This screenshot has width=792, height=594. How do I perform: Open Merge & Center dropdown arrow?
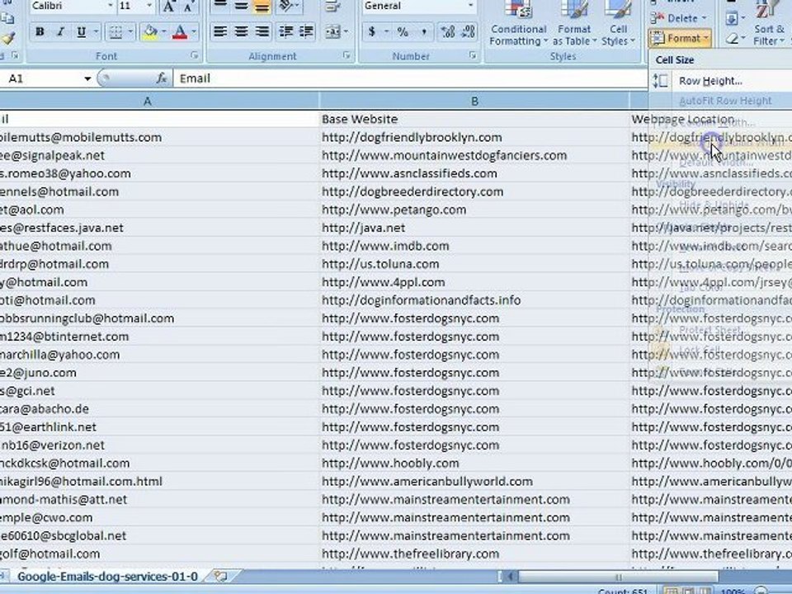tap(346, 32)
